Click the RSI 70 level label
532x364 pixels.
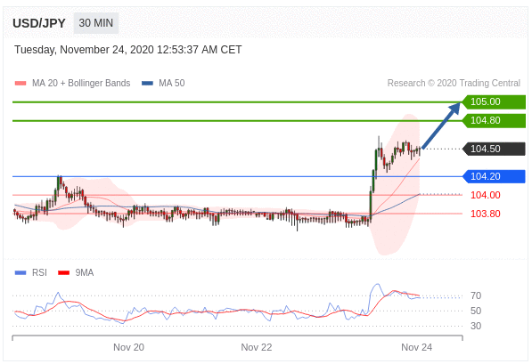coord(476,295)
